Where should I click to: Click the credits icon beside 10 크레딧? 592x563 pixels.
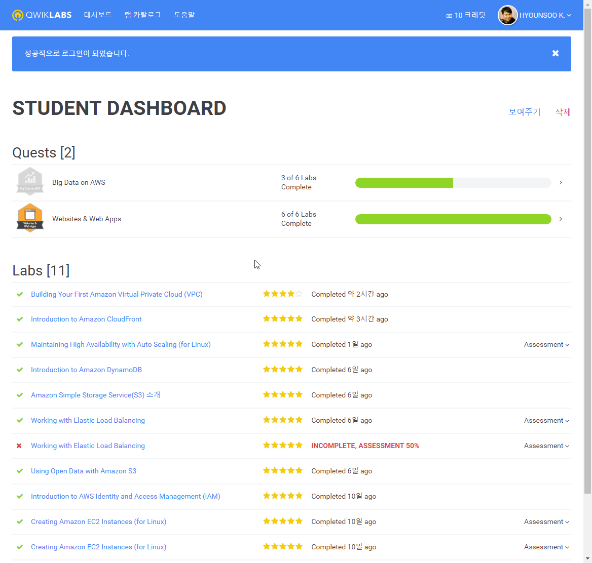click(449, 16)
